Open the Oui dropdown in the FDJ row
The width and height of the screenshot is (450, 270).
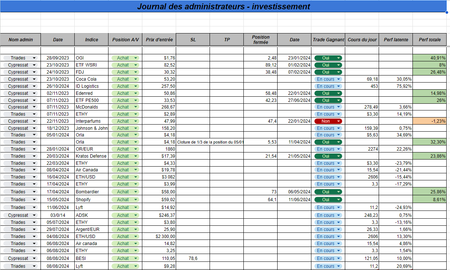tap(328, 72)
